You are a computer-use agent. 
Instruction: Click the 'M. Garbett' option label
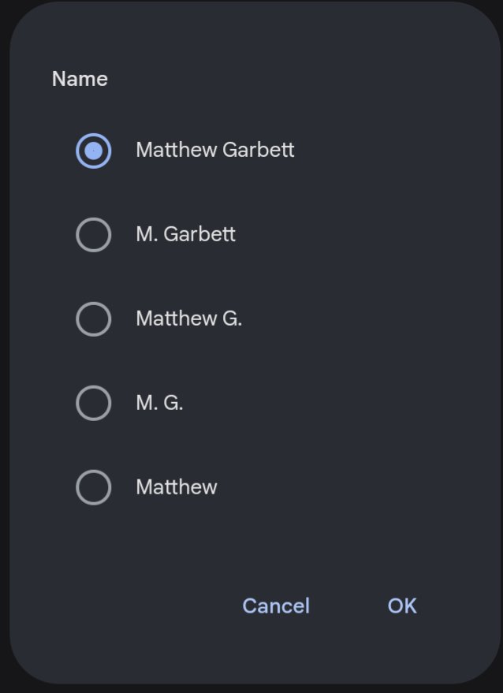pyautogui.click(x=185, y=234)
